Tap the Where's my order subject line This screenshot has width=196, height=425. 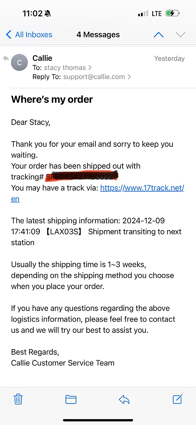(x=52, y=99)
